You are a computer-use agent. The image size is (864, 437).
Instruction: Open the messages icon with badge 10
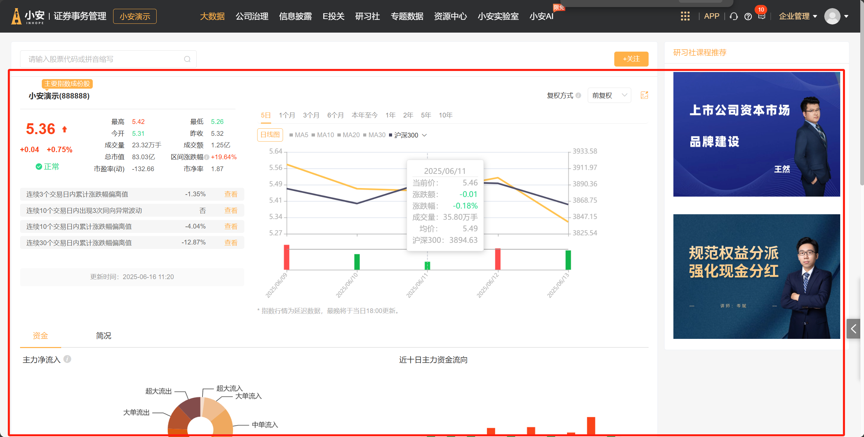point(761,16)
